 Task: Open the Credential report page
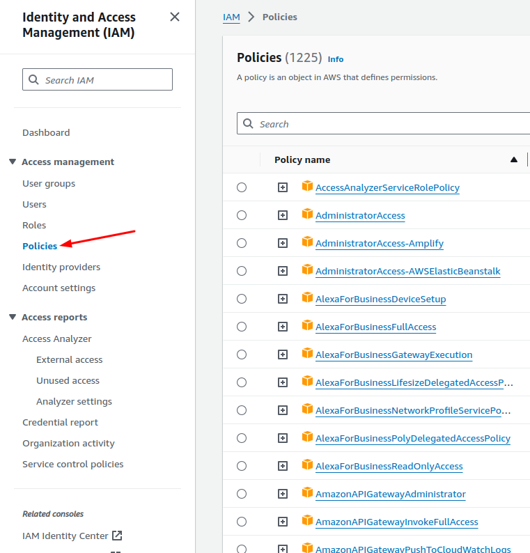click(61, 423)
